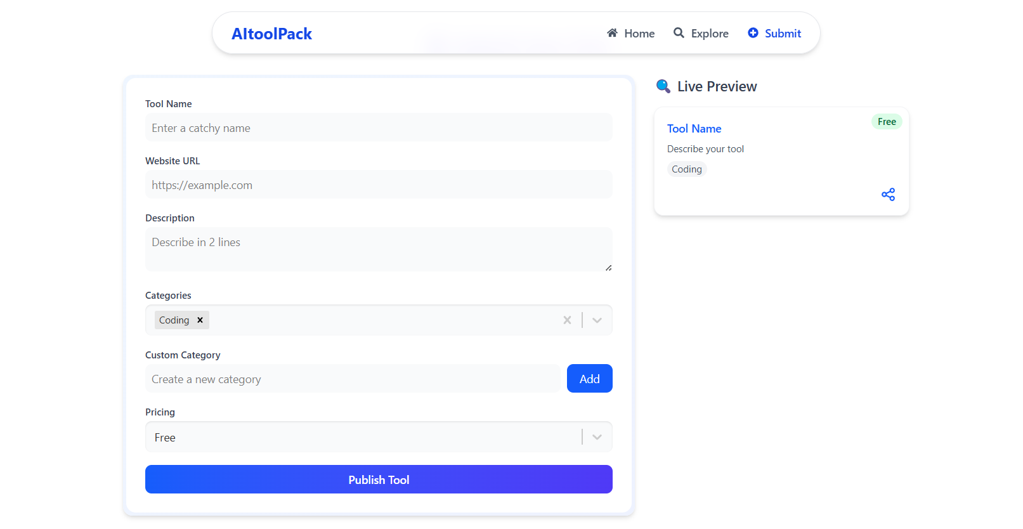1023x529 pixels.
Task: Open the Submit nav link
Action: (x=774, y=33)
